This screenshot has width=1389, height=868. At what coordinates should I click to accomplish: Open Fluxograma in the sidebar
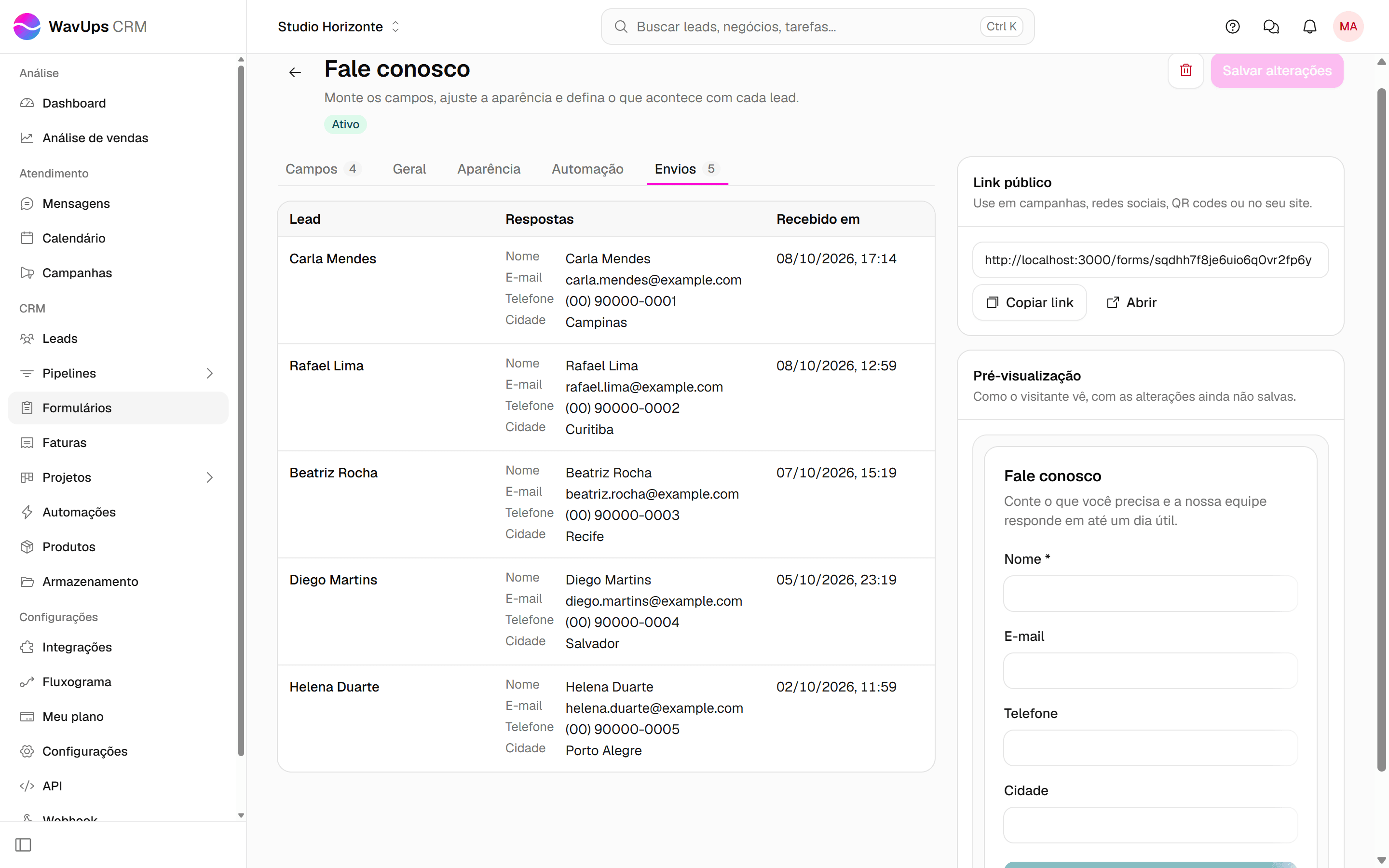(x=118, y=682)
